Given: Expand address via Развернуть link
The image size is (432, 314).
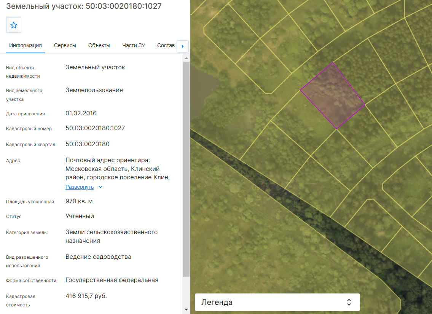Looking at the screenshot, I should [x=80, y=187].
